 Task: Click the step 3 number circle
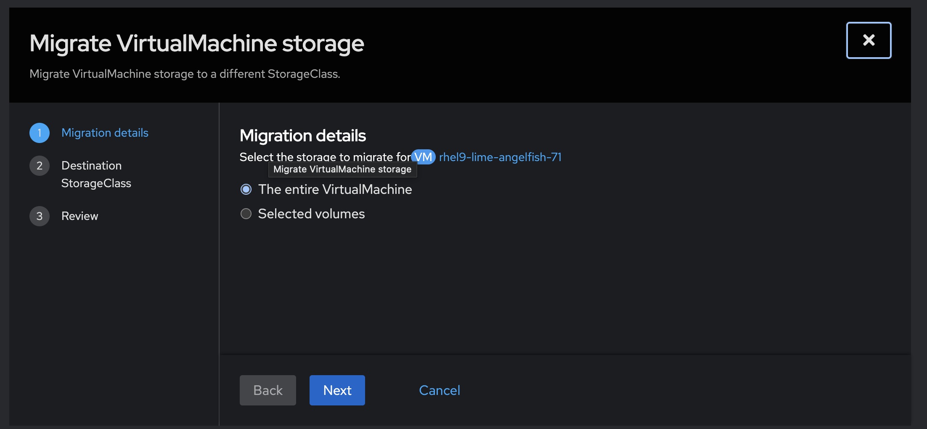[x=40, y=216]
